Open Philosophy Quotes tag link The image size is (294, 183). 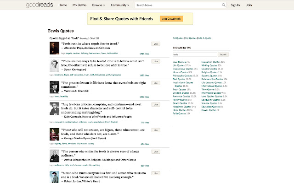[x=182, y=75]
